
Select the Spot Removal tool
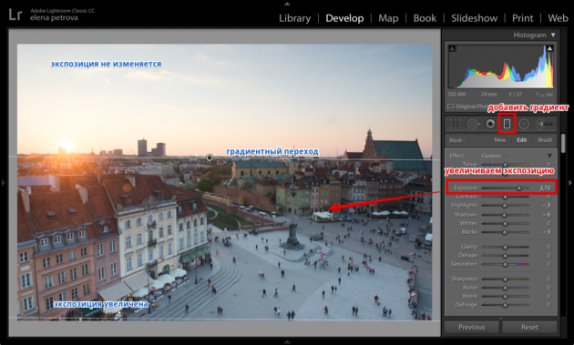(x=473, y=124)
